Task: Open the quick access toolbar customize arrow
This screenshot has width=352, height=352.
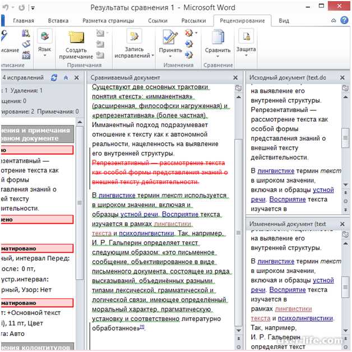Action: (33, 8)
